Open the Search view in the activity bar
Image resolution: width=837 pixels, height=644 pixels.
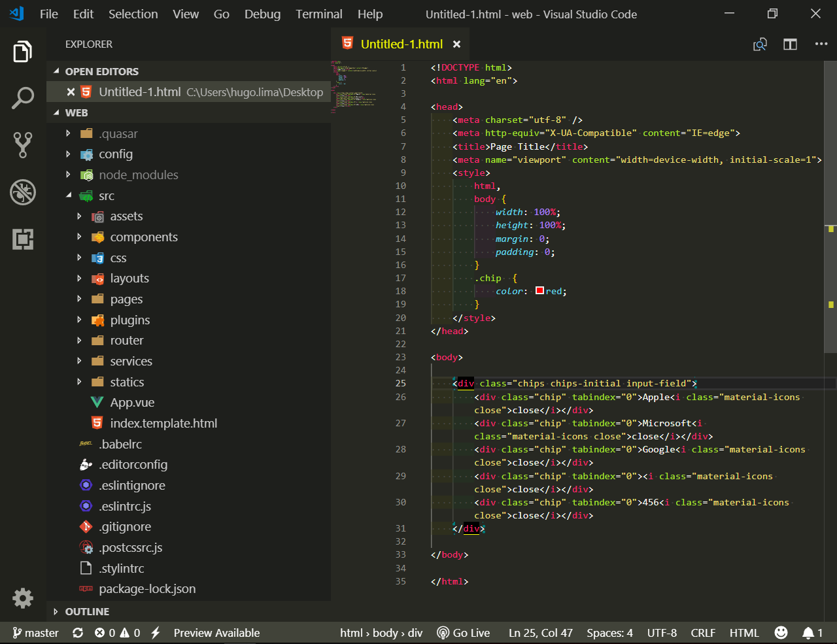23,98
